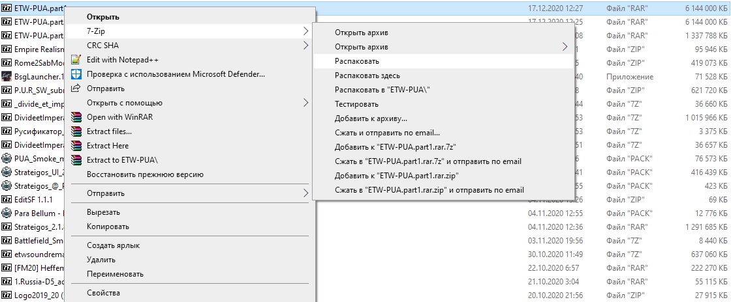
Task: Expand the CRC SHA submenu
Action: [x=306, y=46]
